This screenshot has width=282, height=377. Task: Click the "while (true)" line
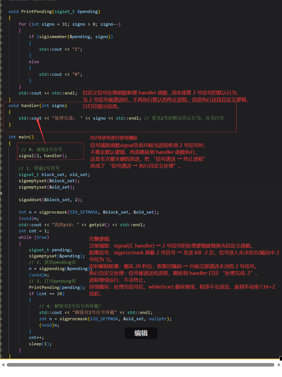click(x=34, y=237)
